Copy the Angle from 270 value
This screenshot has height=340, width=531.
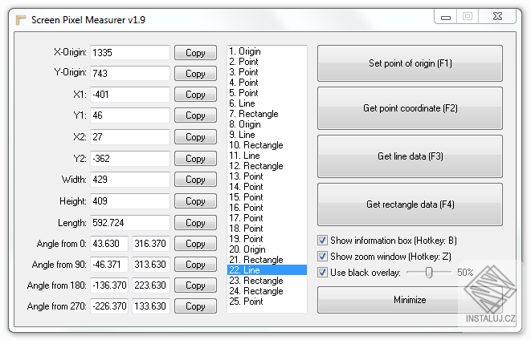195,306
